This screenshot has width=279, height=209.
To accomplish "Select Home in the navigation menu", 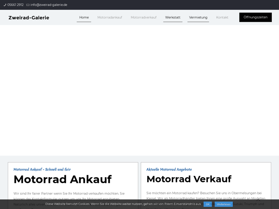I will tap(84, 17).
